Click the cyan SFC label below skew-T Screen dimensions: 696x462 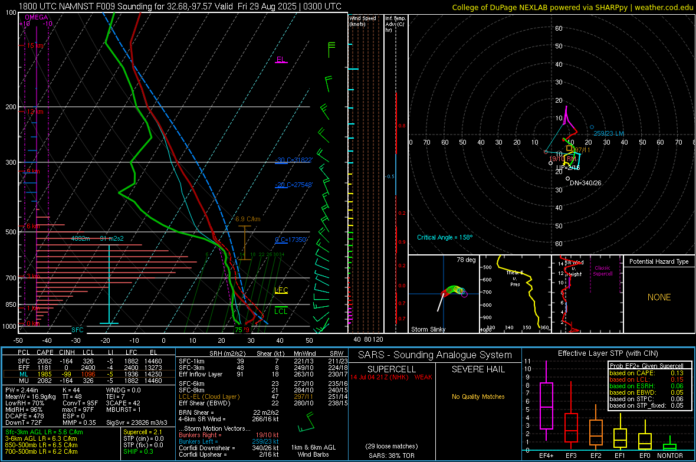tap(77, 330)
